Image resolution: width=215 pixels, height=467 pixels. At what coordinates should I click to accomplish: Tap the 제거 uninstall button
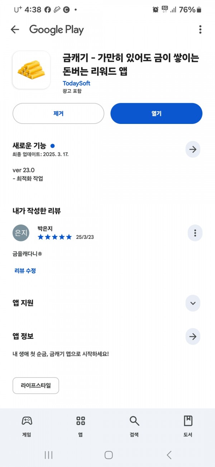click(58, 114)
